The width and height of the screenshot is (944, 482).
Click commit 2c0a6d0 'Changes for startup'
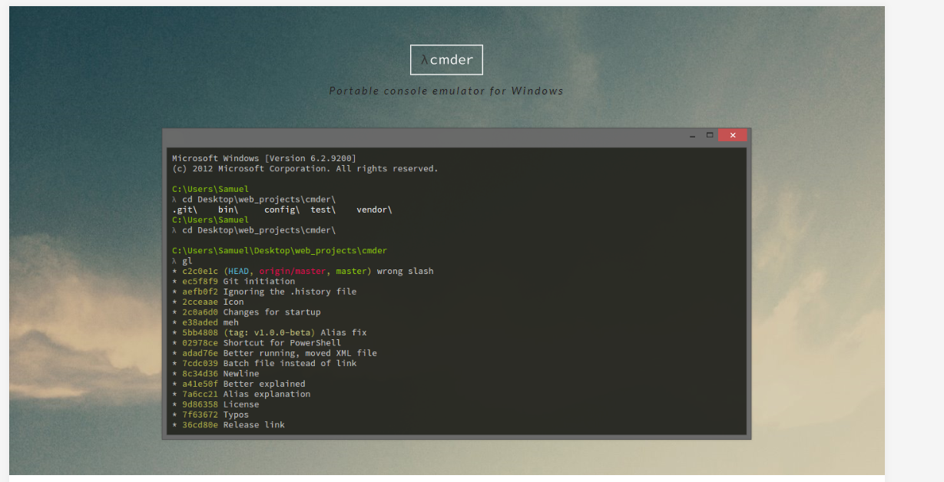click(x=247, y=312)
